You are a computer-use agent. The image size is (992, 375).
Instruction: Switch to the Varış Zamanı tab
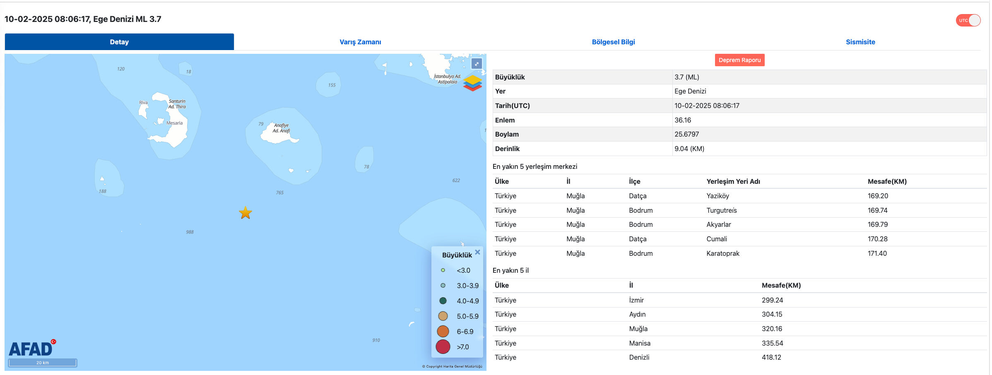coord(360,42)
